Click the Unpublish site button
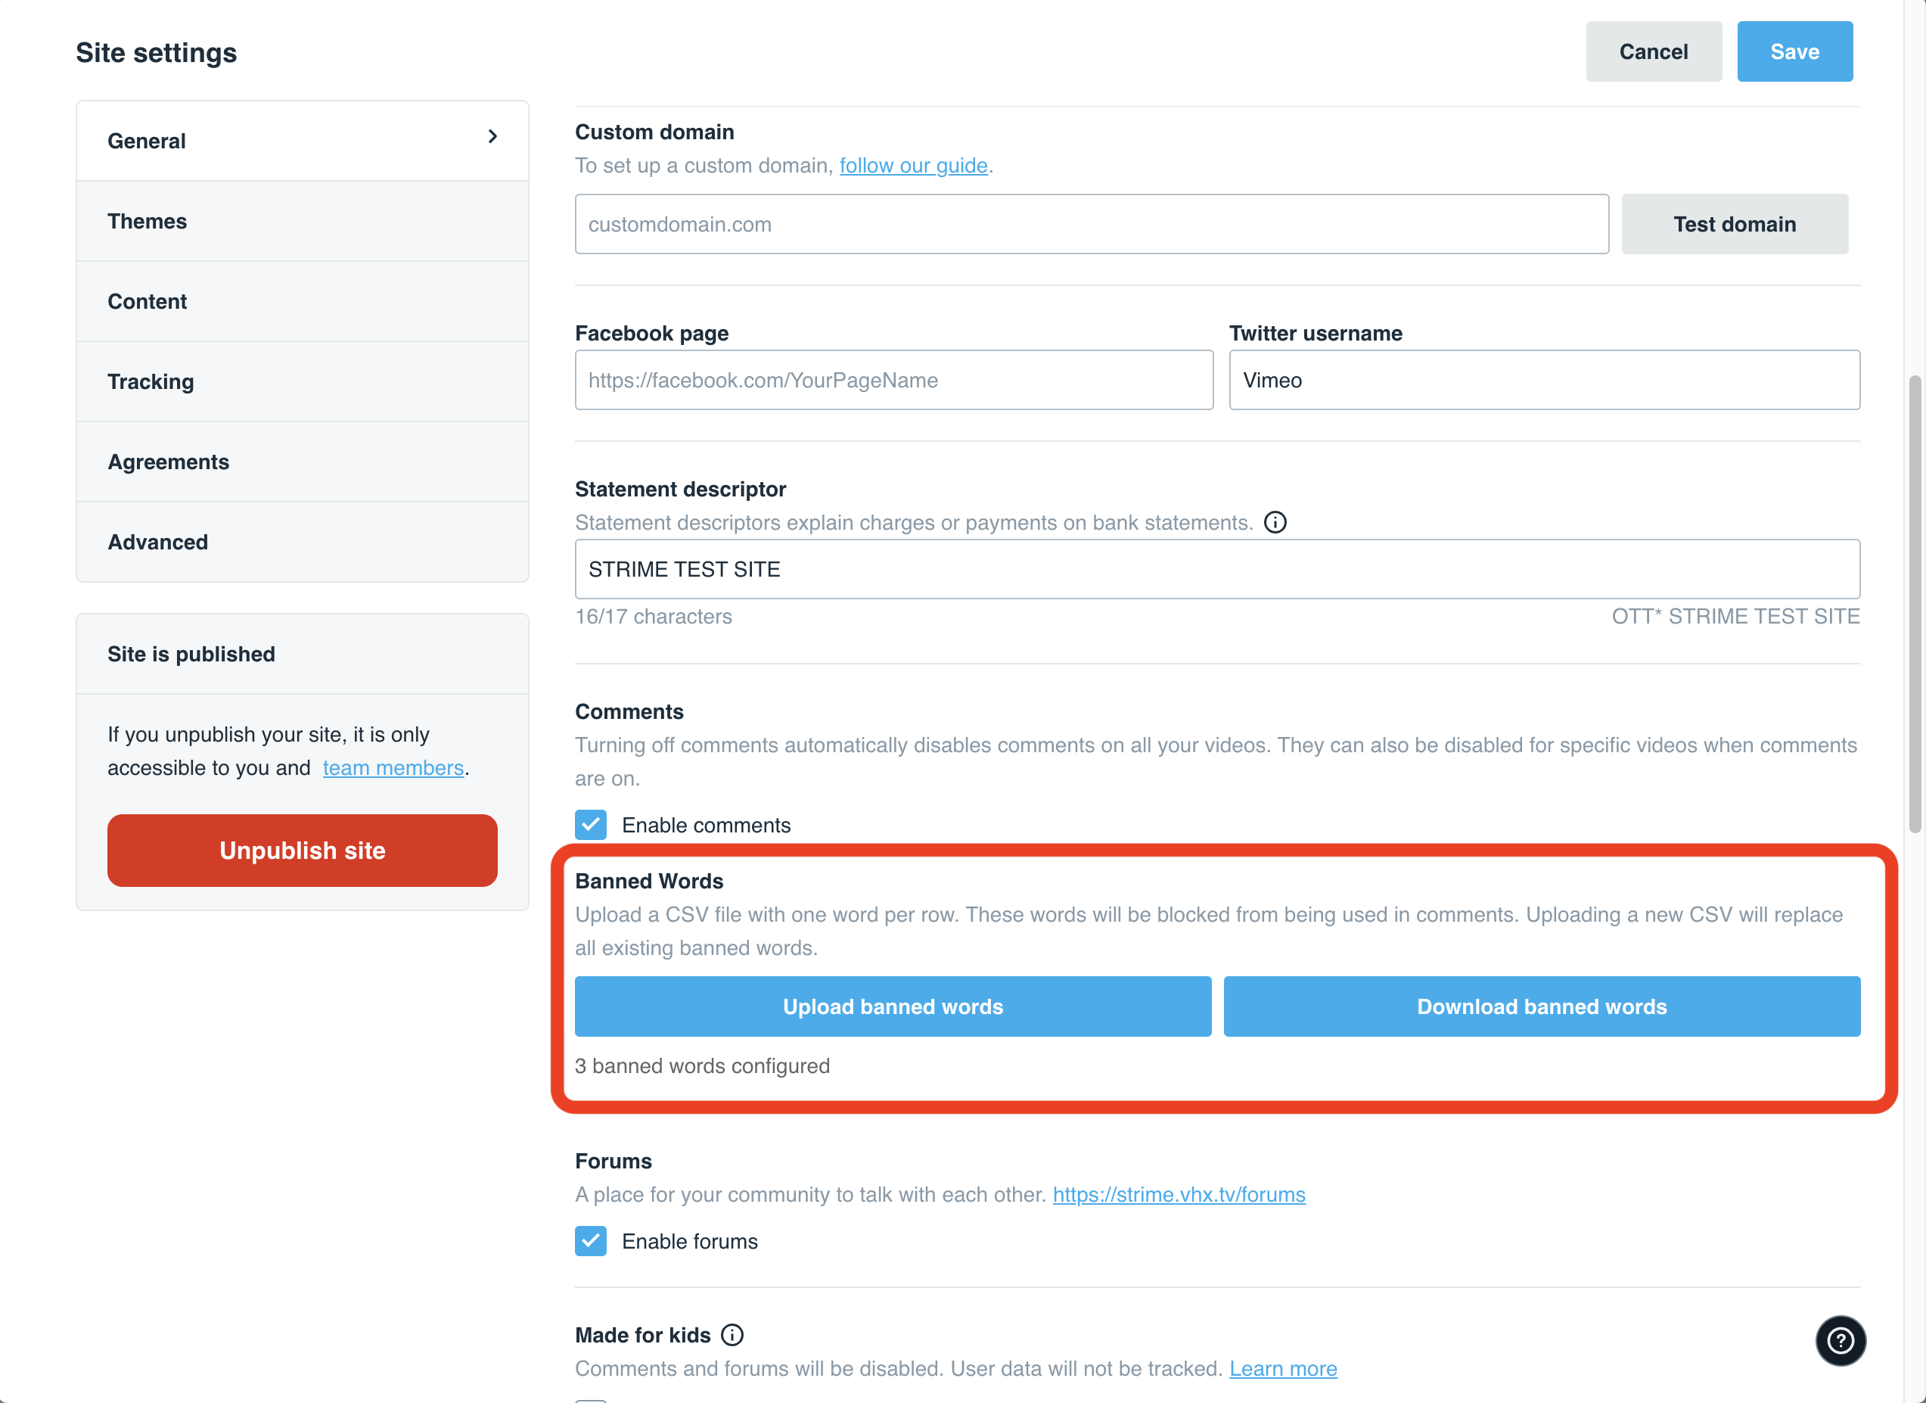 point(303,850)
